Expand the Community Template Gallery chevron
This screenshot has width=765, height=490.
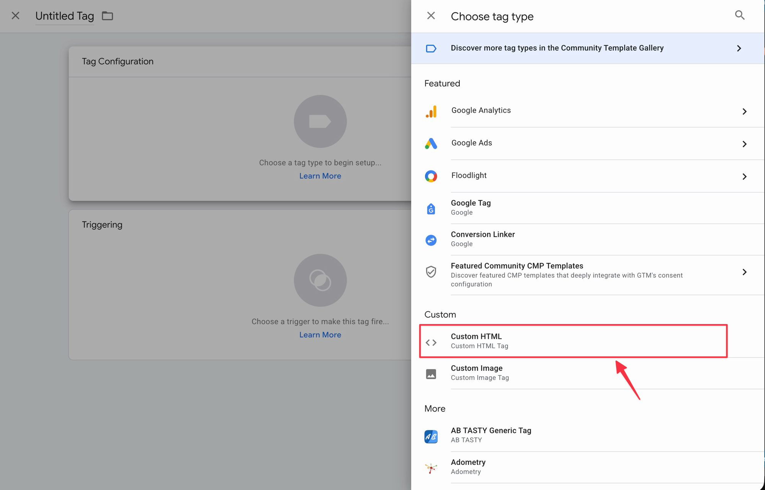point(739,48)
